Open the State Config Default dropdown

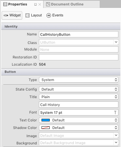[x=78, y=89]
